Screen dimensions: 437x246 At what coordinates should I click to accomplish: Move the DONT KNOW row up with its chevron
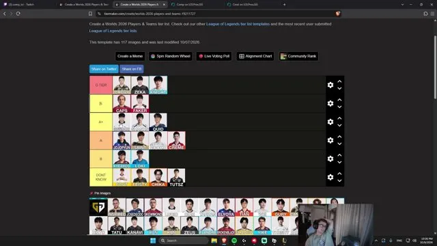[x=339, y=174]
